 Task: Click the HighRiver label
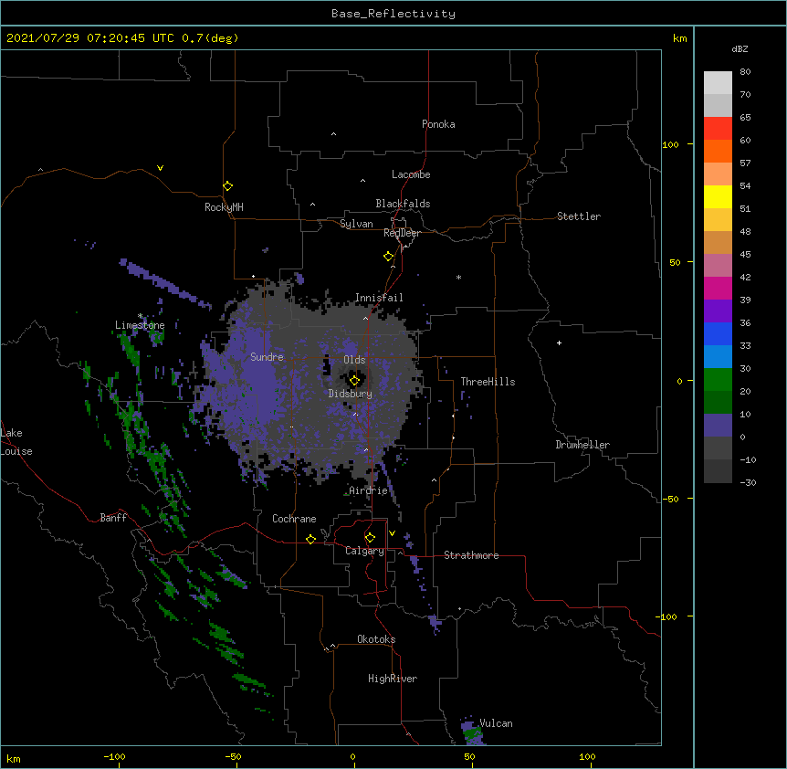(393, 679)
